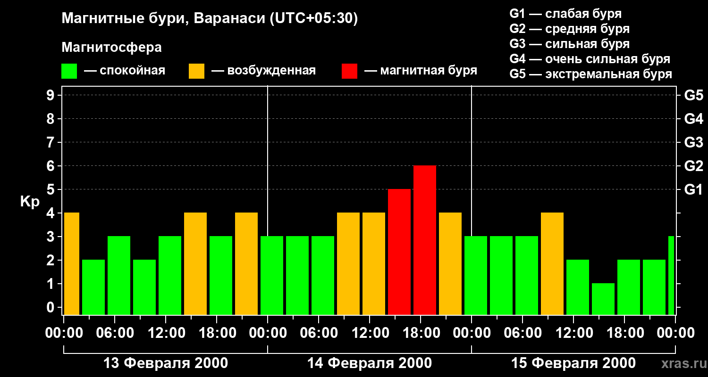Click the '18:00' time label for 15 February
708x377 pixels.
coord(624,333)
